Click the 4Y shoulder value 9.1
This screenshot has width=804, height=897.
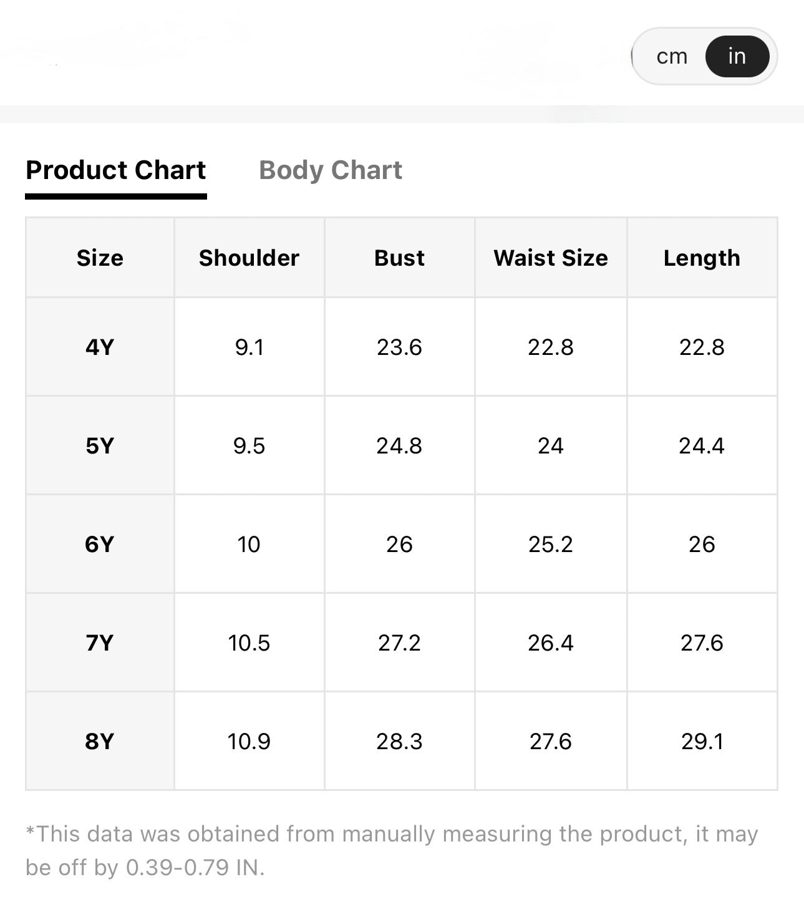tap(249, 347)
